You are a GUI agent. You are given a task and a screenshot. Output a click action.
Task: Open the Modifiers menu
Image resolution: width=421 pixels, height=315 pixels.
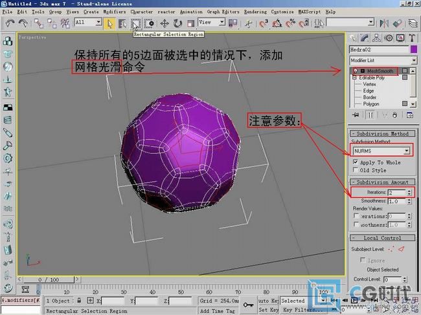coord(115,12)
